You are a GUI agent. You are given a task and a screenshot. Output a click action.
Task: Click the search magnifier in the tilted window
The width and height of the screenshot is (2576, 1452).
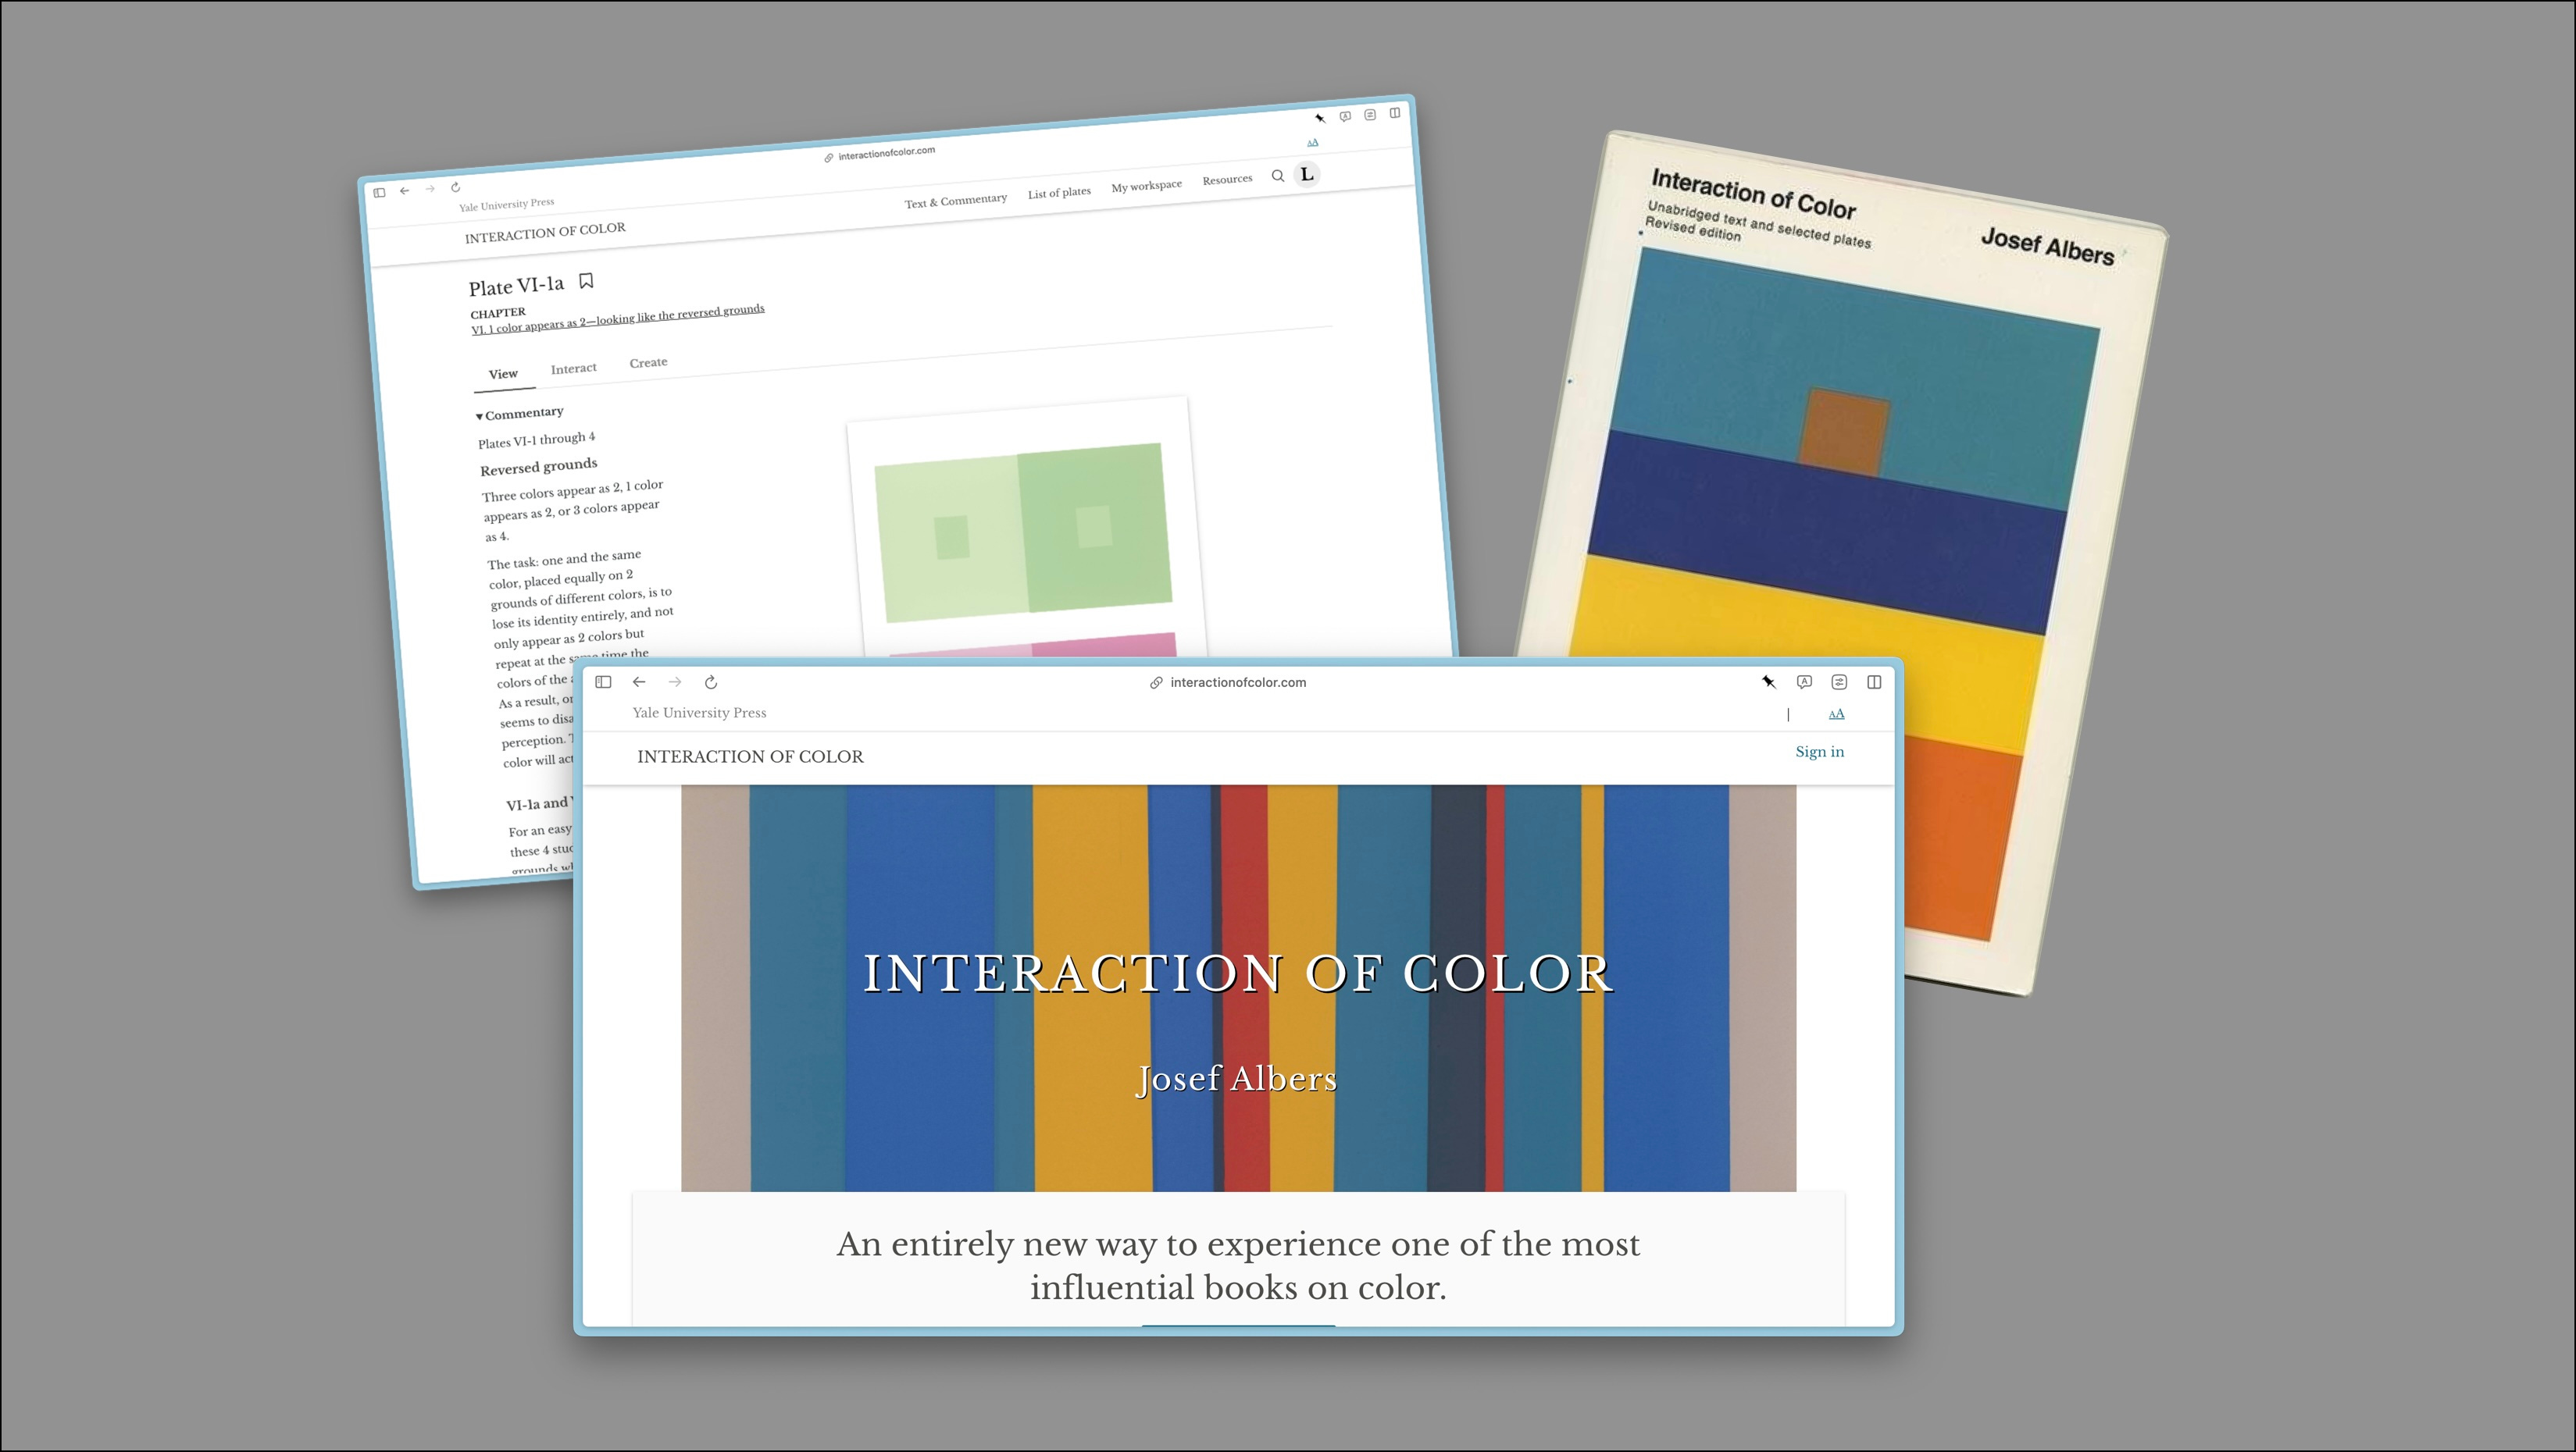tap(1277, 176)
